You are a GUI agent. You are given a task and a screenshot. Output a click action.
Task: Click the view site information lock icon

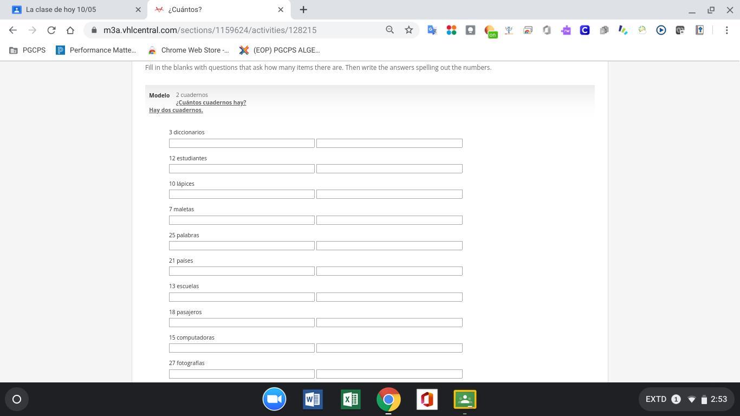coord(94,30)
